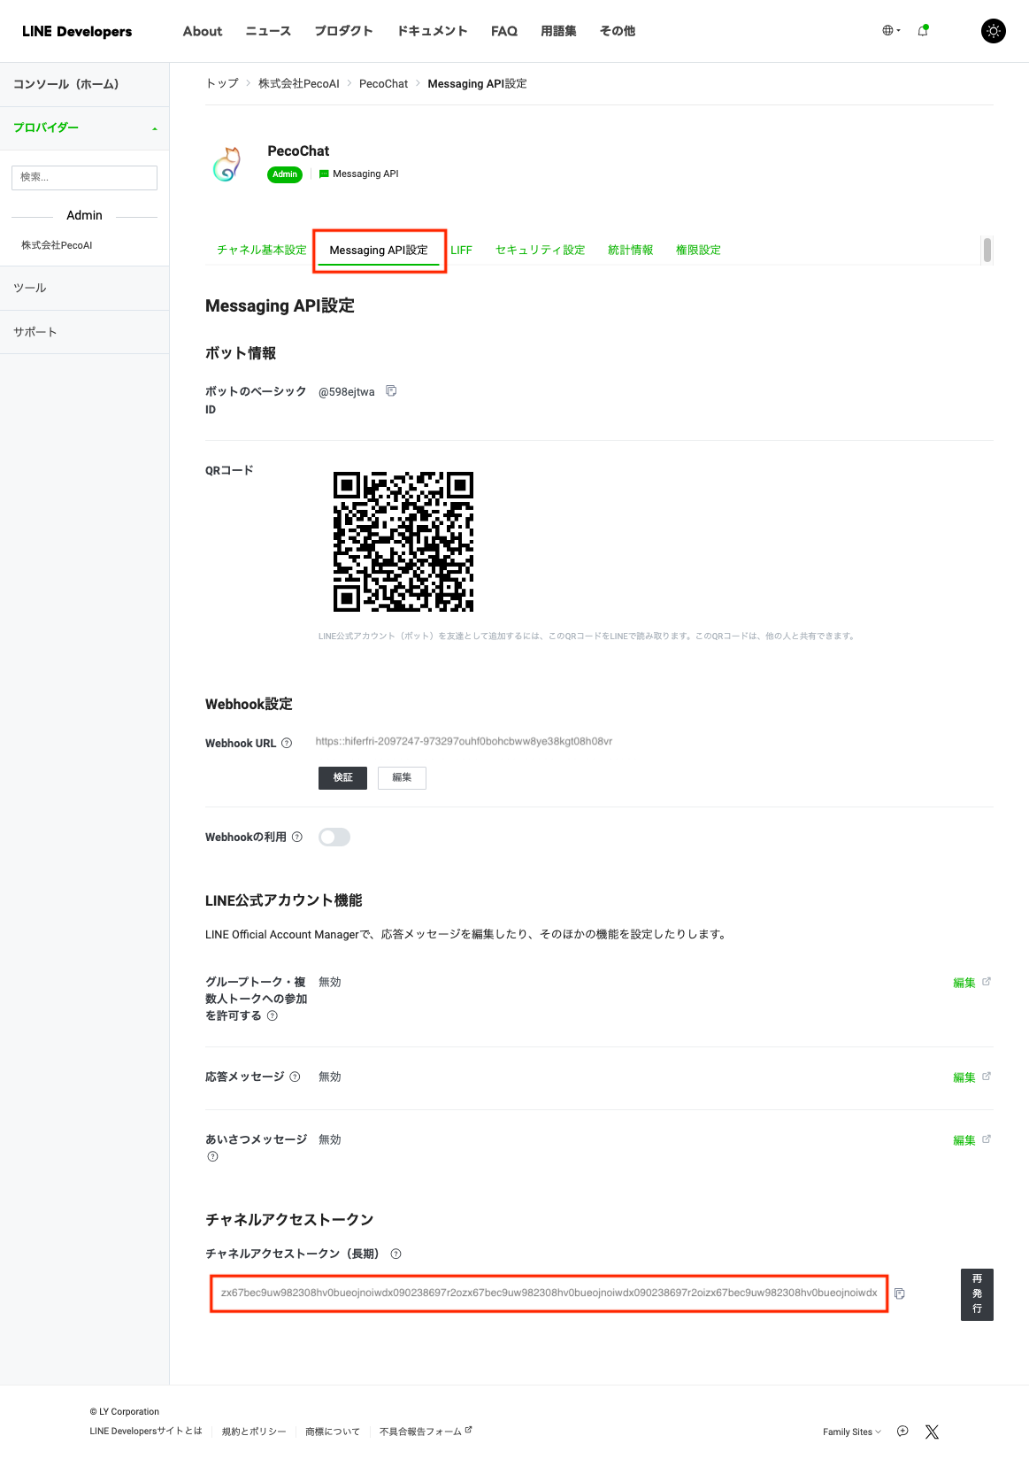
Task: Toggle dark mode sun icon
Action: 993,31
